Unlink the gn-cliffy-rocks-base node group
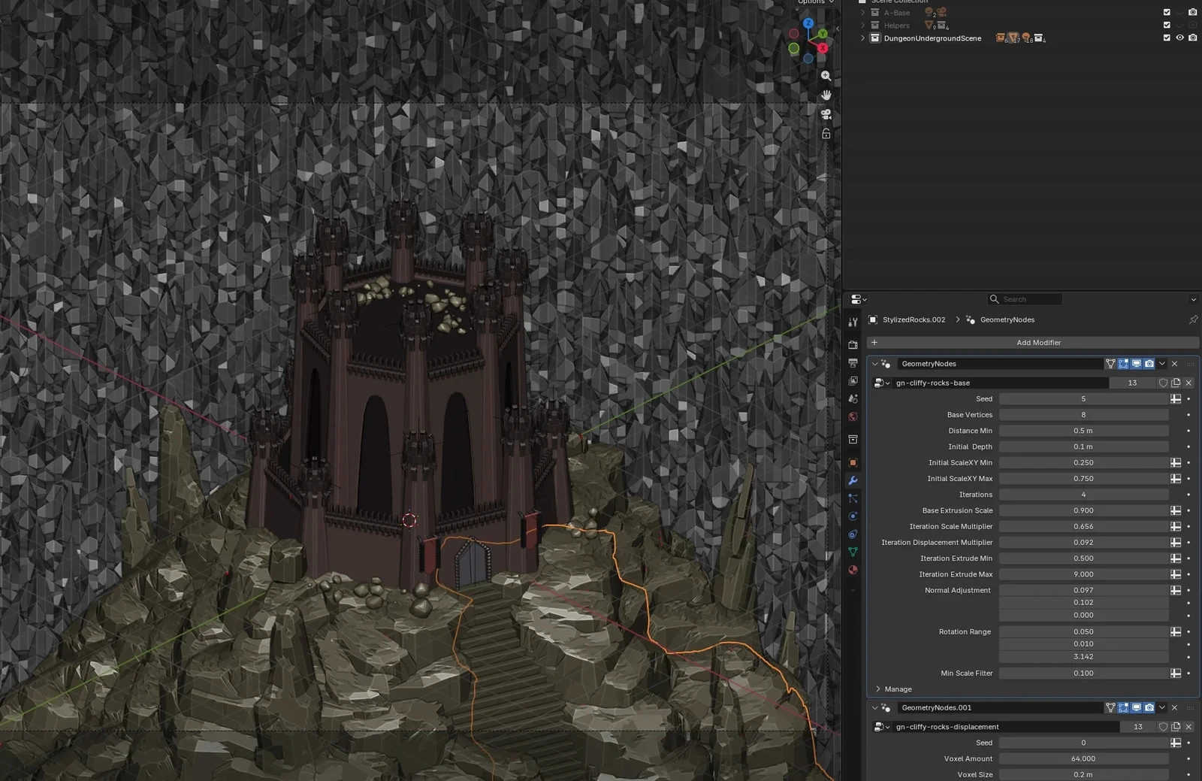1202x781 pixels. 1188,383
